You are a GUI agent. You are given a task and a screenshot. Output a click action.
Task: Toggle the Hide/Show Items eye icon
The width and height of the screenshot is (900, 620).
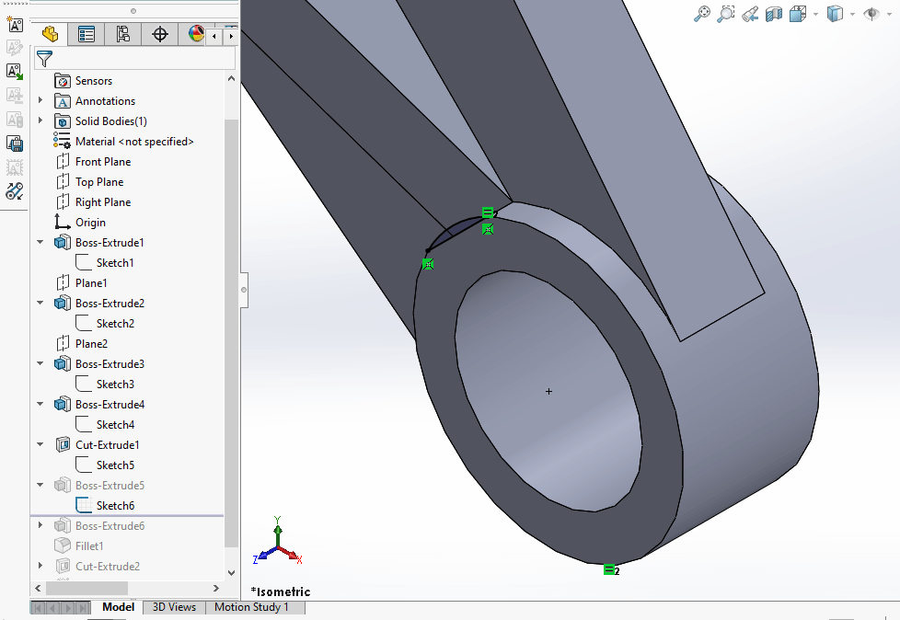(x=872, y=13)
